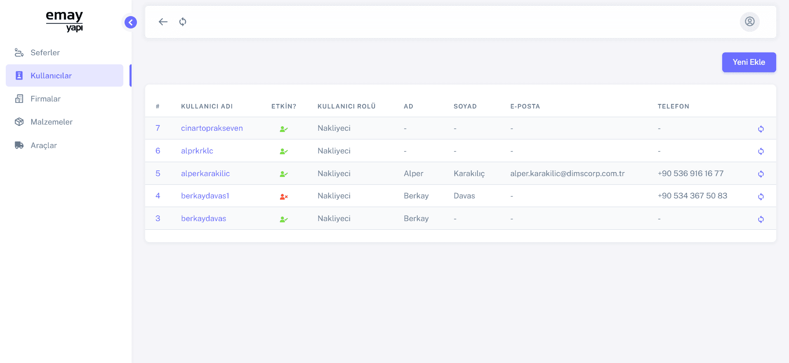This screenshot has width=789, height=363.
Task: Toggle active status icon for berkaydavas1
Action: [x=284, y=197]
